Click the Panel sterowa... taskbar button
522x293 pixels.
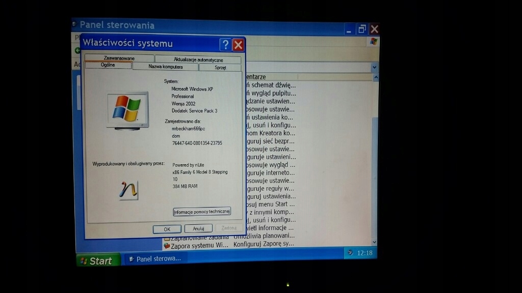pyautogui.click(x=155, y=259)
